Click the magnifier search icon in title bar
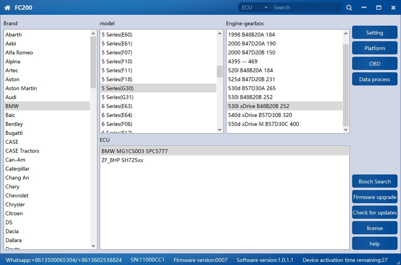 (x=349, y=8)
